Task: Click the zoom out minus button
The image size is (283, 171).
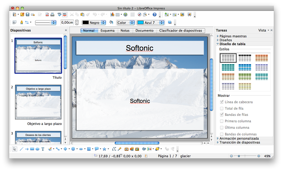Action: tap(231, 156)
